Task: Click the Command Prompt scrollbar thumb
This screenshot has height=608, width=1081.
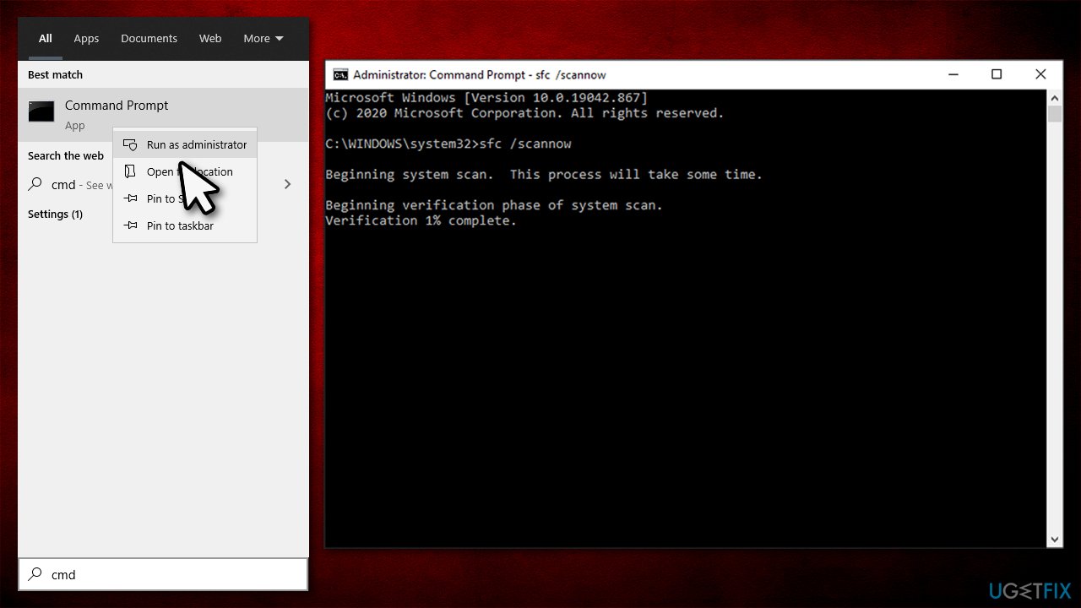Action: [x=1055, y=114]
